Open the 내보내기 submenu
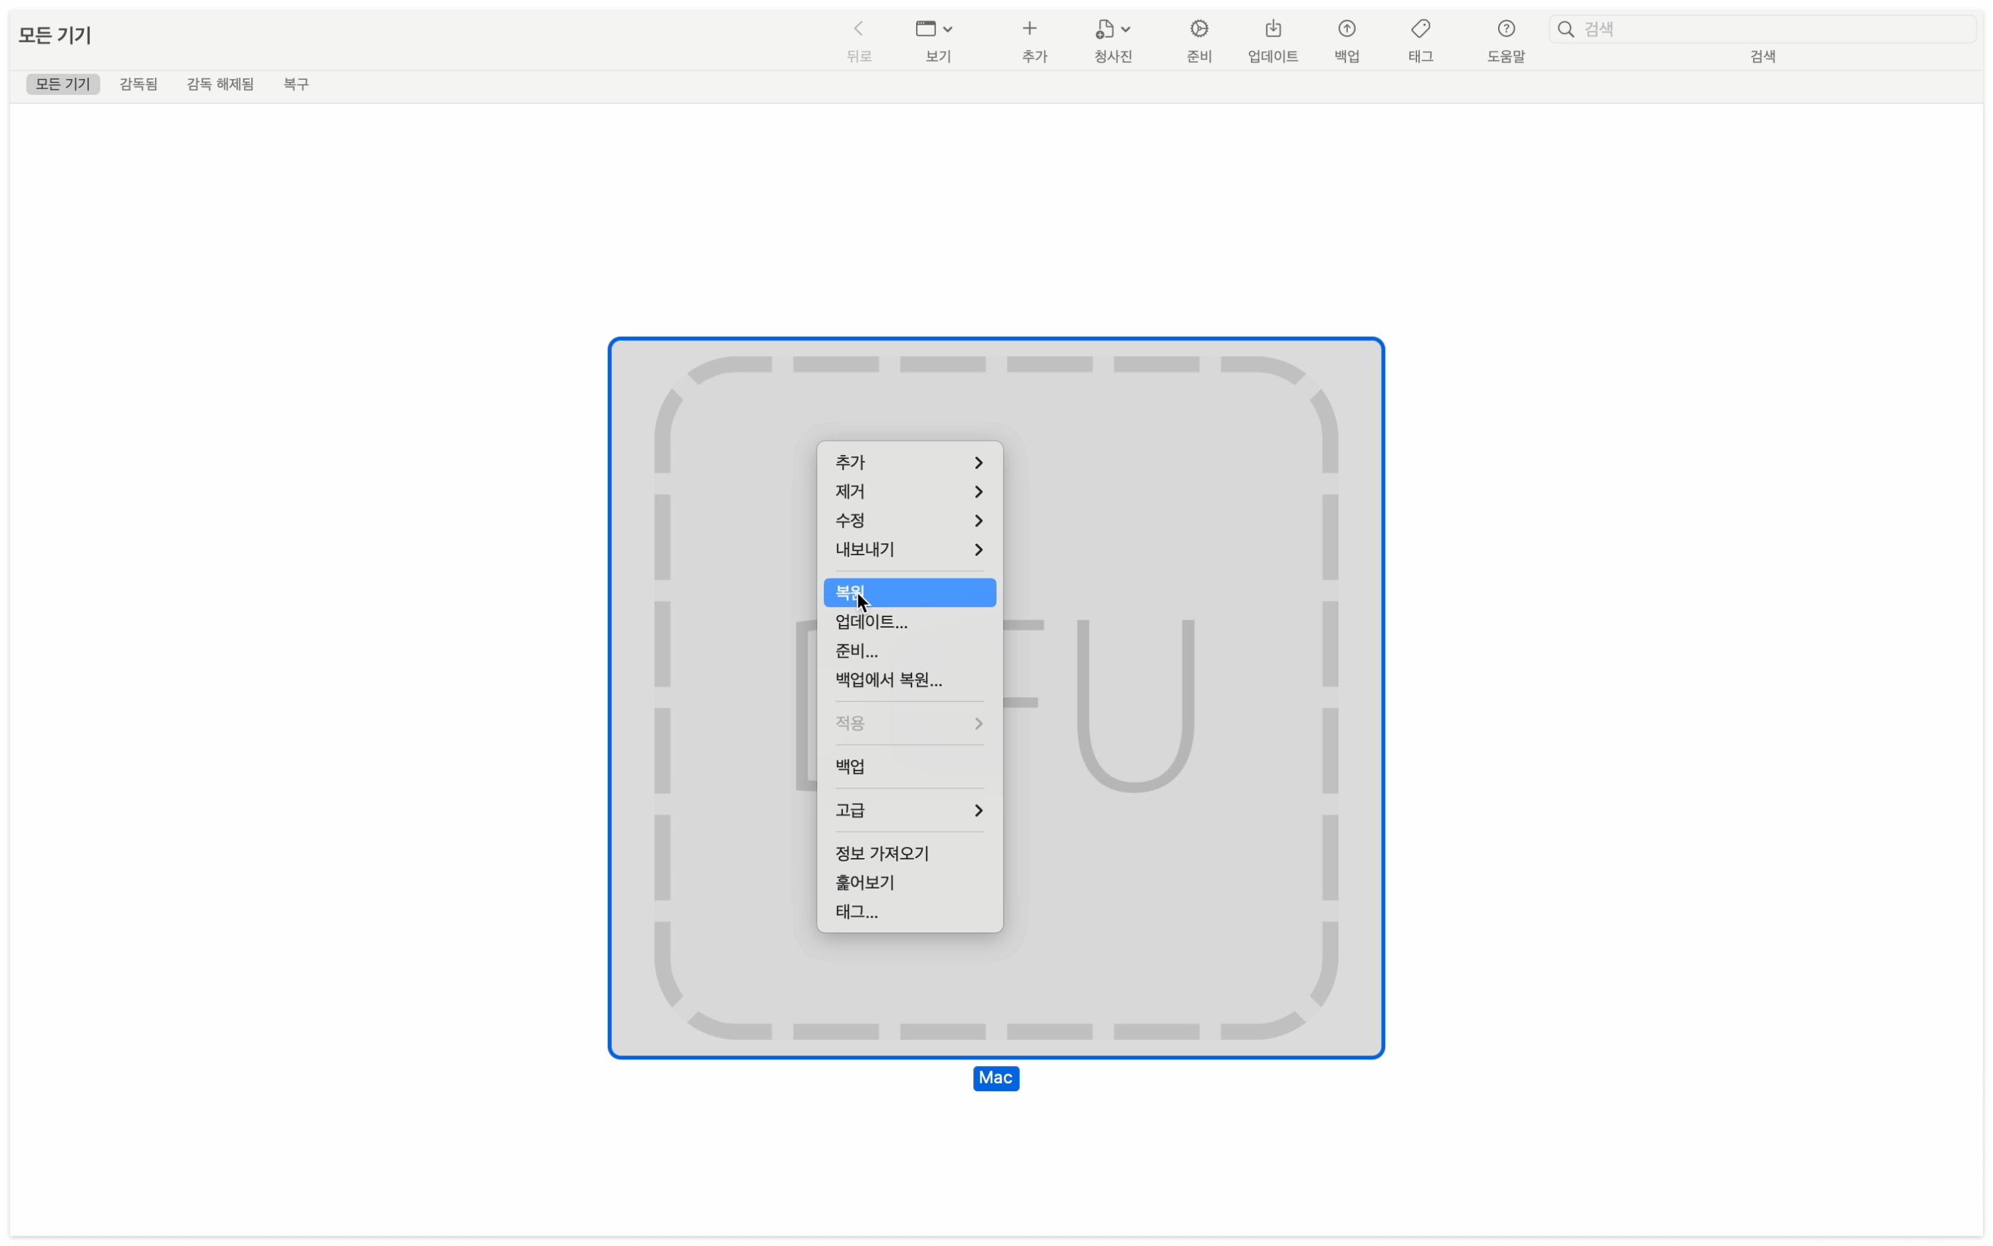Viewport: 1993px width, 1246px height. 908,549
